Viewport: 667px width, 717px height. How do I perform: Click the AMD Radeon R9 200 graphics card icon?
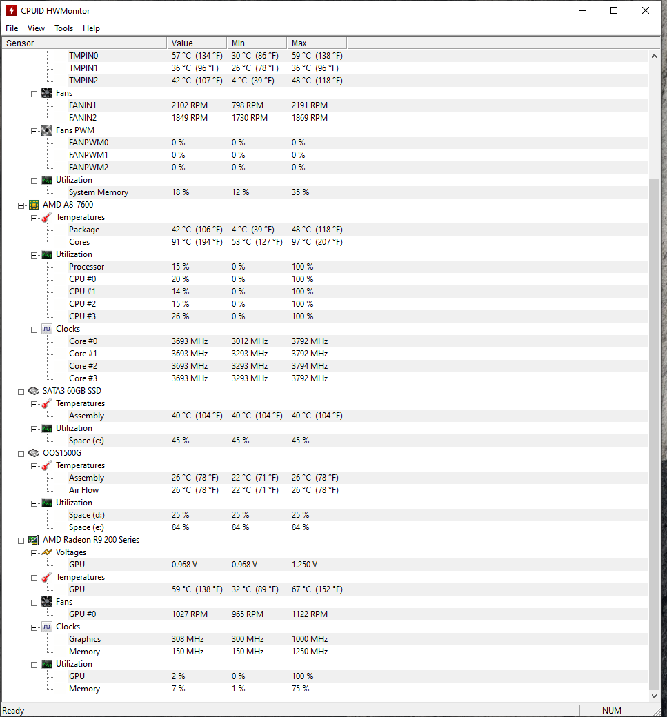coord(34,540)
